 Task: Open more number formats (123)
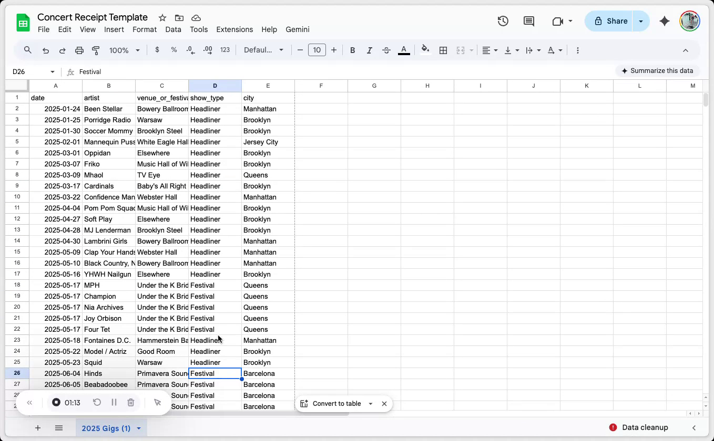[x=225, y=50]
